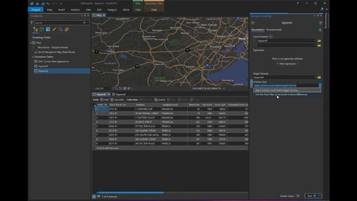This screenshot has height=201, width=357.
Task: Browse folder icon for Target Dataset
Action: point(319,77)
